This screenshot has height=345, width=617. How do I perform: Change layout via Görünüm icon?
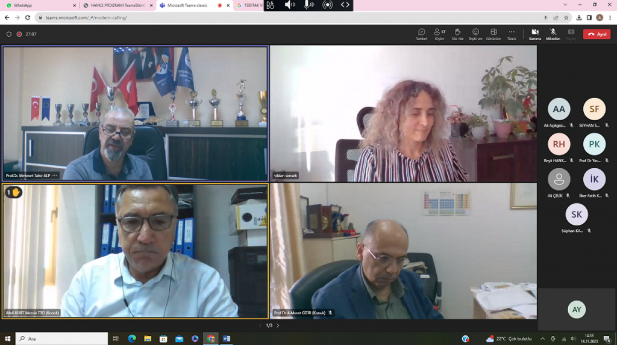pos(493,34)
